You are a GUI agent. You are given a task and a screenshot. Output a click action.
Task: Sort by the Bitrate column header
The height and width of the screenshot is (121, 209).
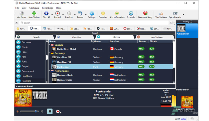point(160,41)
